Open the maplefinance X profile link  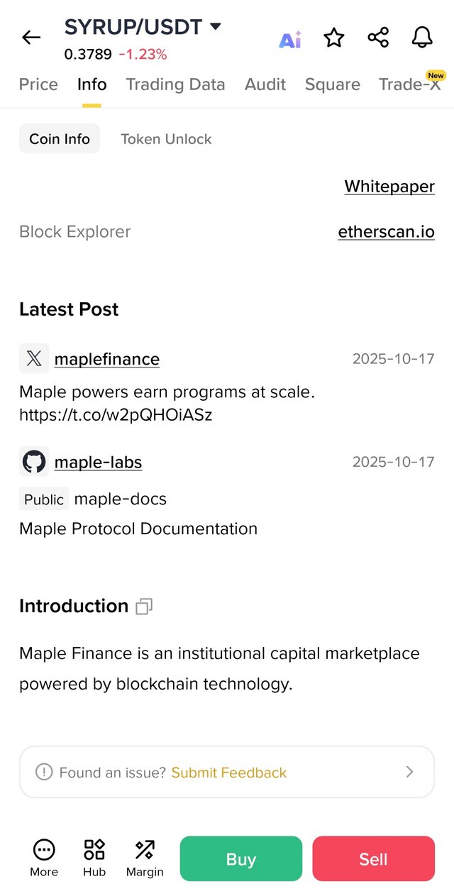[x=107, y=359]
